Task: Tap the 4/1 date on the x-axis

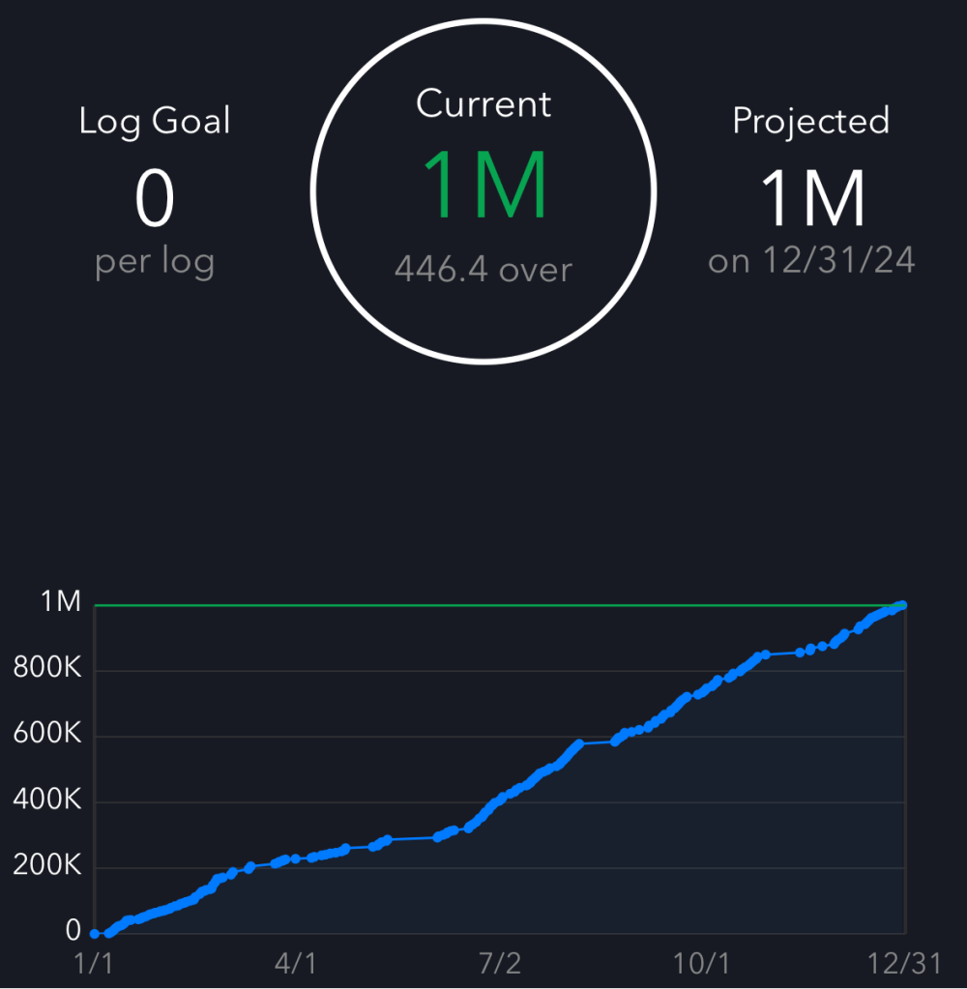Action: click(x=296, y=963)
